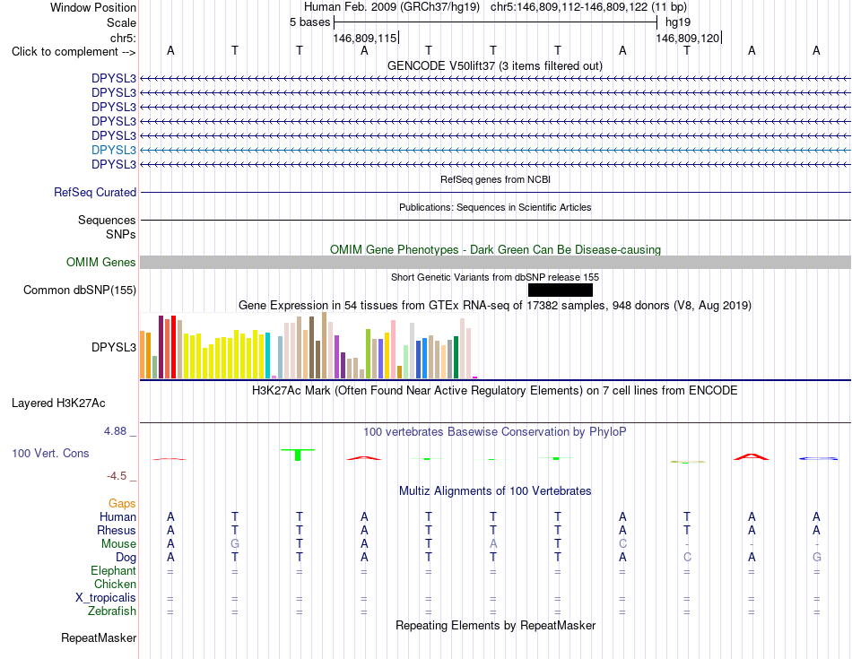This screenshot has height=659, width=852.
Task: Open the GENCODE V50lift37 track title
Action: click(x=494, y=65)
